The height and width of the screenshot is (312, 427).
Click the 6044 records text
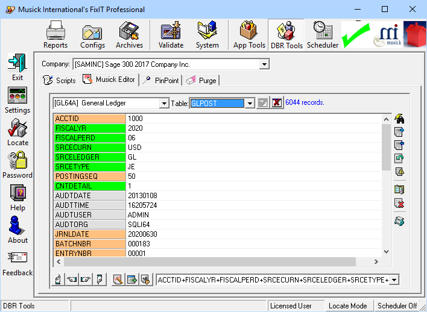[x=305, y=102]
